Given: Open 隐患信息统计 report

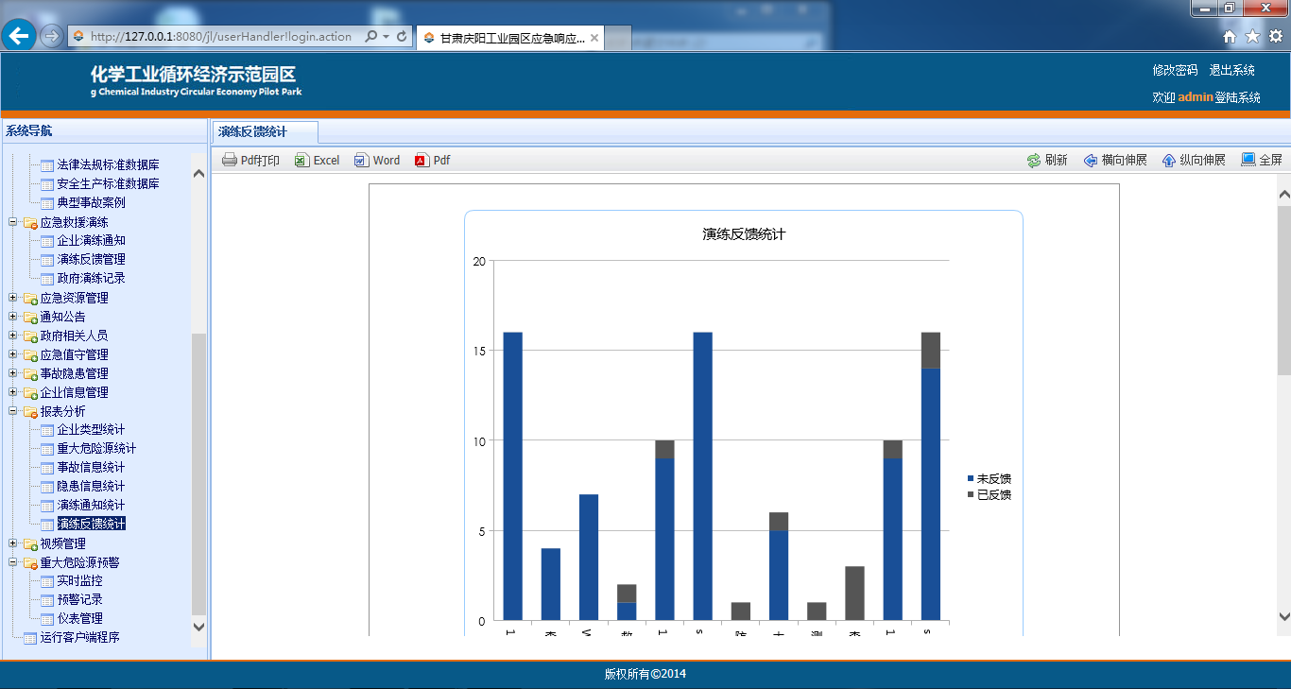Looking at the screenshot, I should 91,487.
